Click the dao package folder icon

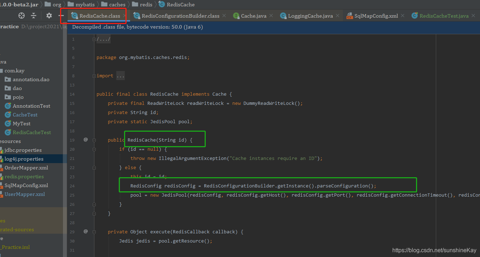[8, 88]
